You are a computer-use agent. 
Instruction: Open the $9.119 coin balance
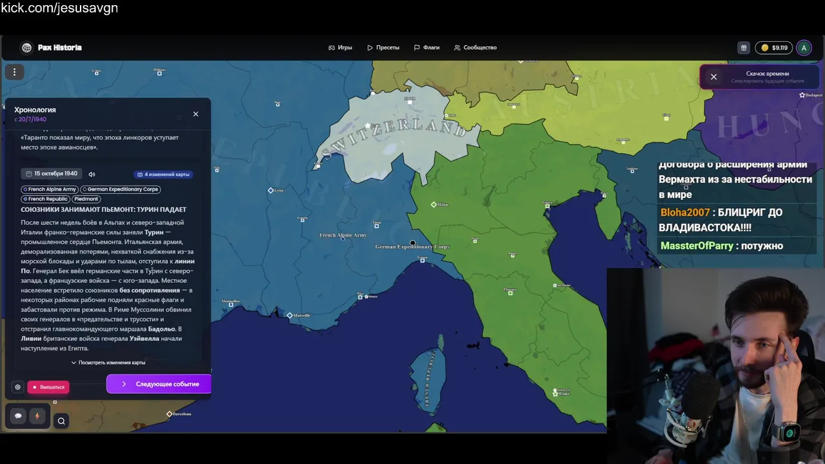click(774, 48)
